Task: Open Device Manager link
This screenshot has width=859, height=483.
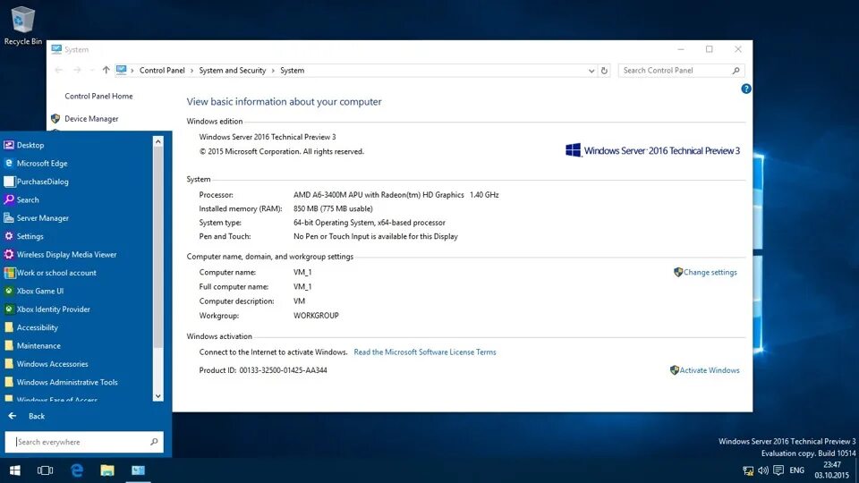Action: 91,119
